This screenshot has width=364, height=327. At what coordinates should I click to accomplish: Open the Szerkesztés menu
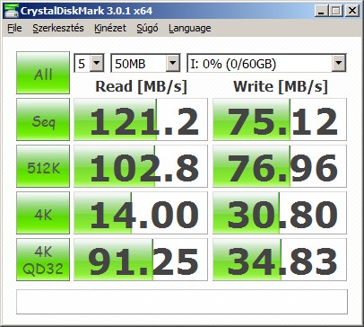(58, 28)
